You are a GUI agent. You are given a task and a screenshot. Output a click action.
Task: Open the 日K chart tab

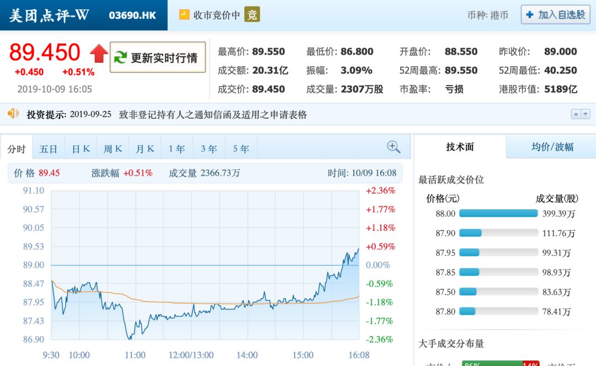click(x=81, y=149)
